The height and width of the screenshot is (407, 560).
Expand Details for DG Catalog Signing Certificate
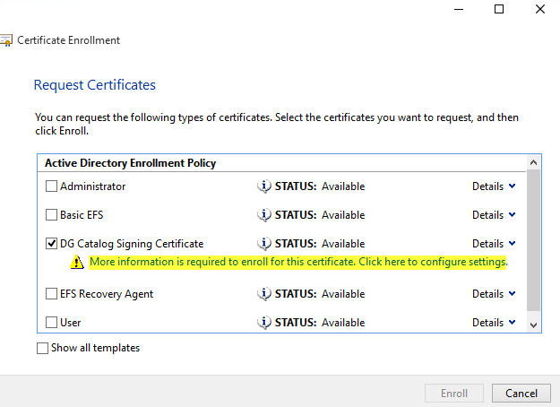(494, 244)
